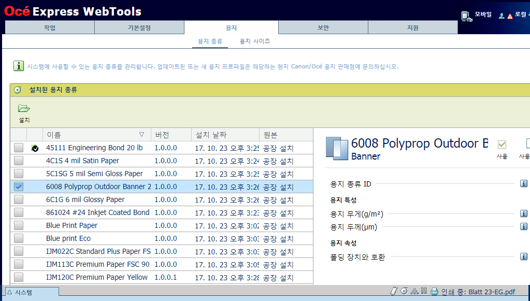Click the user icon next to 로컬
Viewport: 530px width, 301px height.
pos(502,16)
